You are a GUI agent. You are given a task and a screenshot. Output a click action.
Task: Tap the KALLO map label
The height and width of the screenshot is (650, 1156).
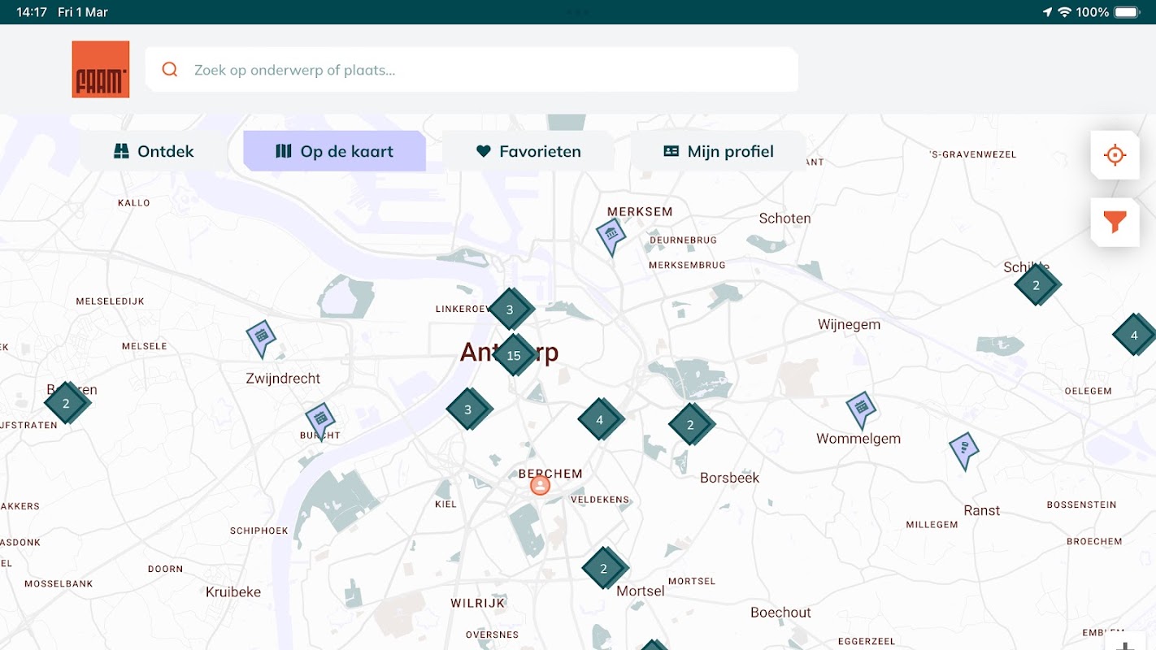tap(134, 203)
